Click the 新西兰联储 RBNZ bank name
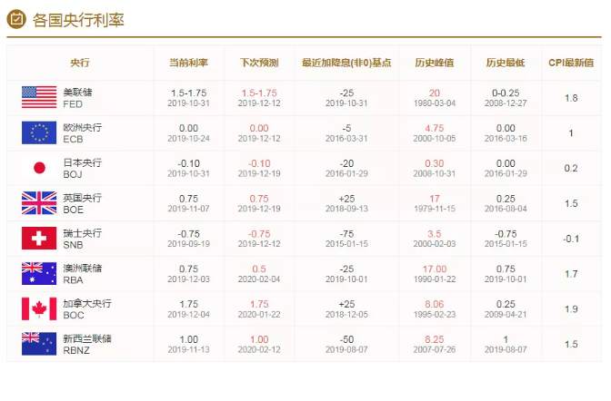Viewport: 611px width, 401px height. [87, 344]
